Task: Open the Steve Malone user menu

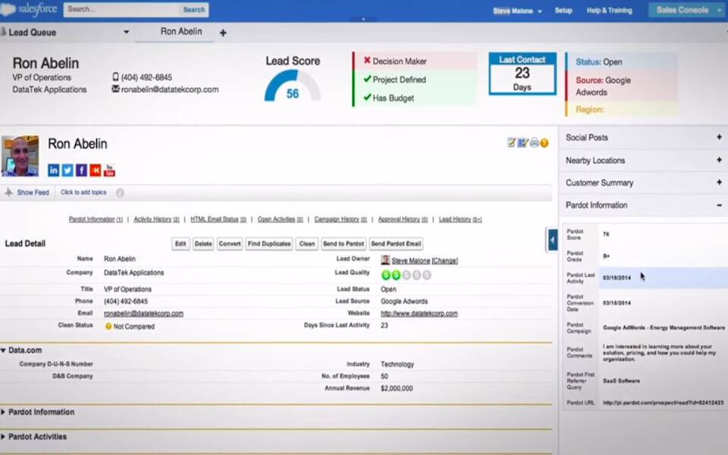Action: 517,11
